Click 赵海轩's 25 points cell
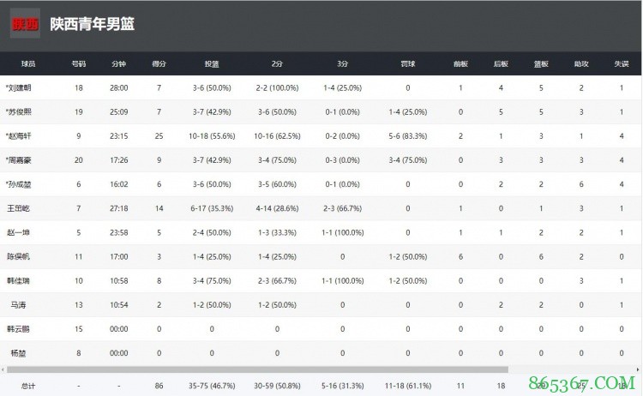The height and width of the screenshot is (396, 643). coord(159,135)
